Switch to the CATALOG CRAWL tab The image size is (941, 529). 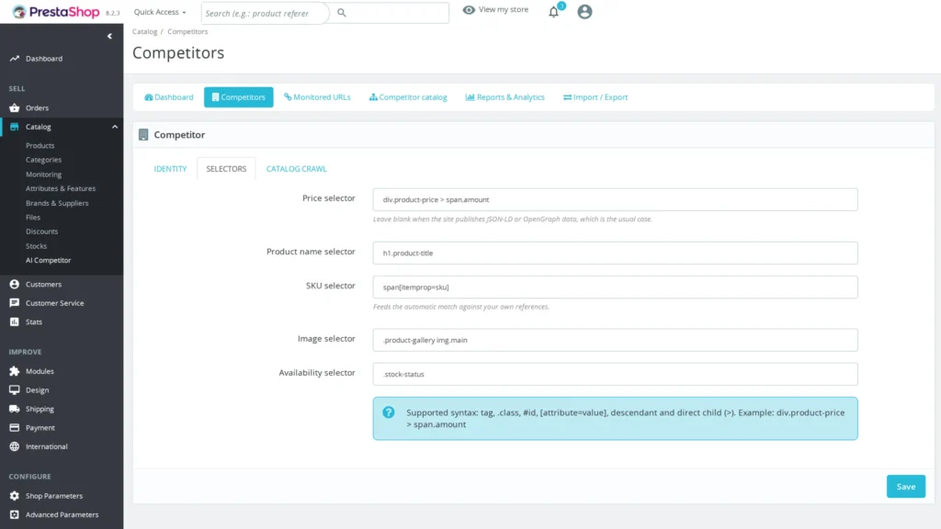point(297,169)
